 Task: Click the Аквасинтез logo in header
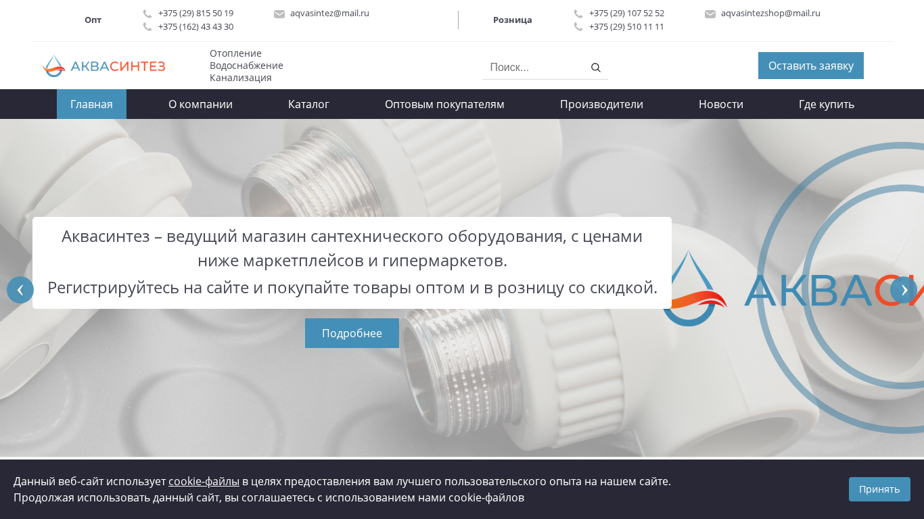coord(103,66)
